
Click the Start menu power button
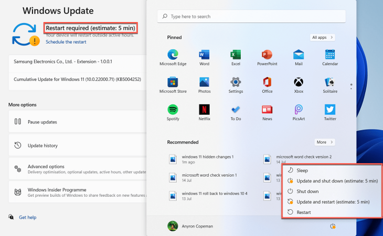(333, 226)
